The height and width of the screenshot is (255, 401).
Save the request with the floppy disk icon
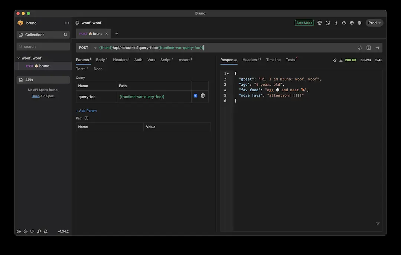point(369,48)
